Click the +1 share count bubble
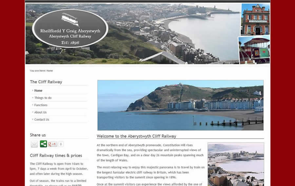The width and height of the screenshot is (295, 186). pyautogui.click(x=61, y=144)
